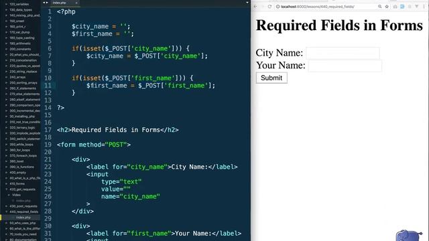Select 190_arithmetic folder in sidebar
429x241 pixels.
(x=20, y=44)
